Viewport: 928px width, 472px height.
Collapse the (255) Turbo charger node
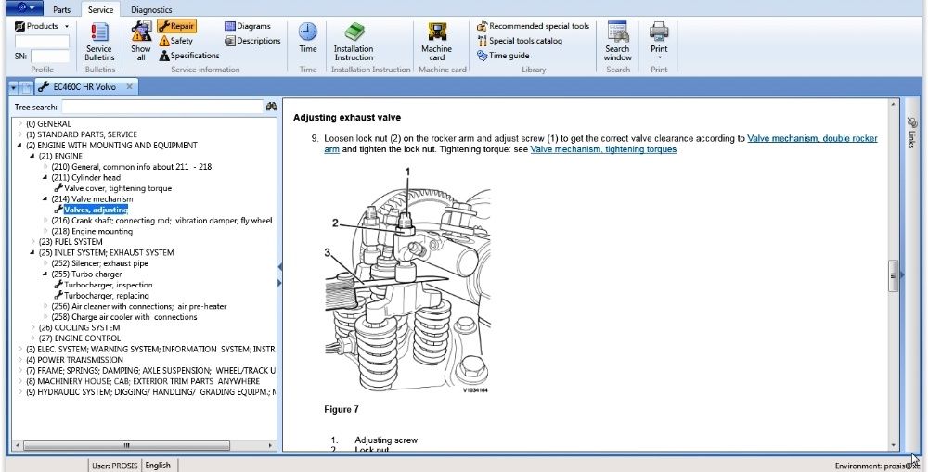tap(45, 274)
